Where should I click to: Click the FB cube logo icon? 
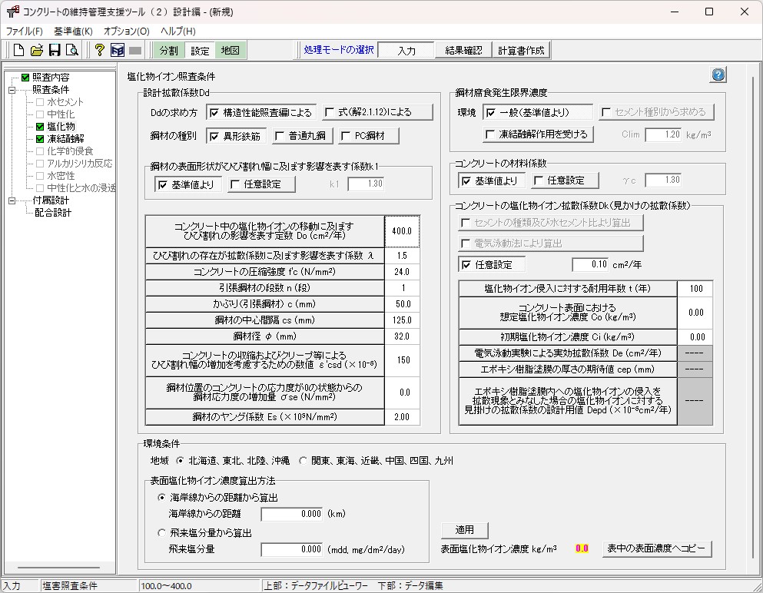tap(118, 50)
